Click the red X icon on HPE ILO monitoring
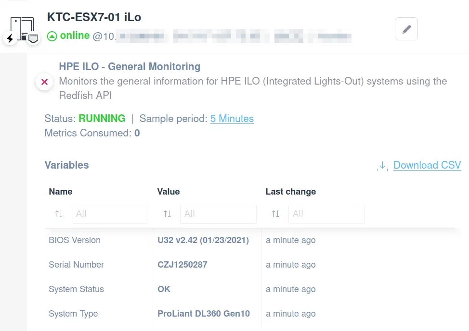The width and height of the screenshot is (469, 331). pyautogui.click(x=44, y=82)
